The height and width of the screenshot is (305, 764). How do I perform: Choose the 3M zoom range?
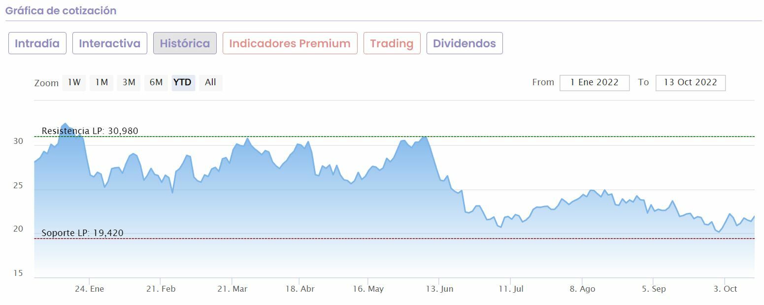coord(129,83)
